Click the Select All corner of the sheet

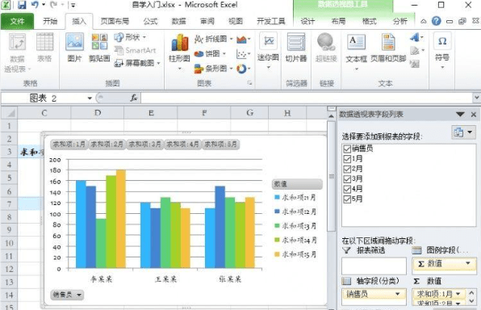(x=9, y=113)
